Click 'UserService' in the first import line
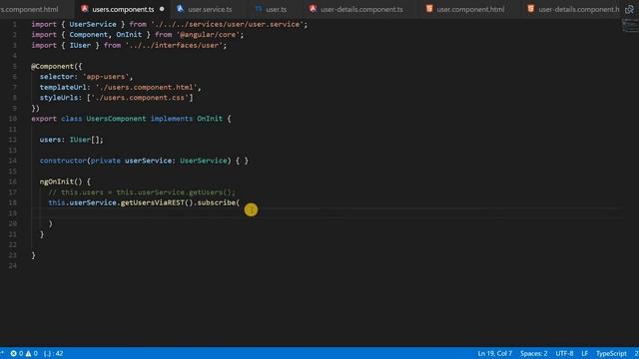This screenshot has width=639, height=359. (x=93, y=24)
